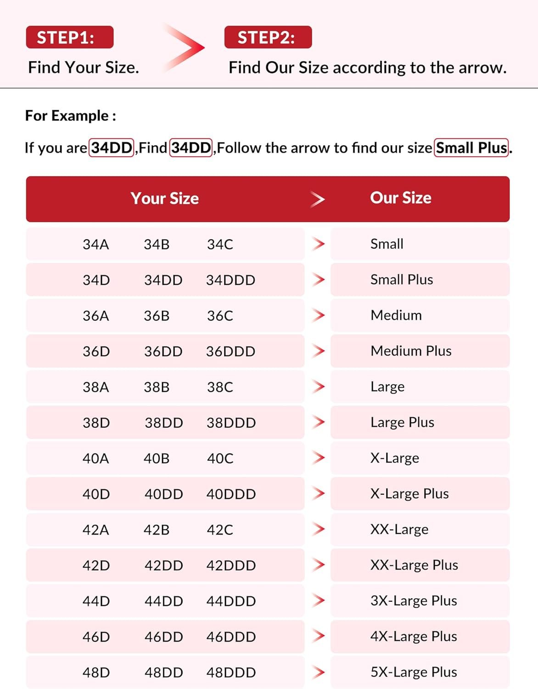Click the arrow pointing to X-Large
The image size is (538, 689).
(x=318, y=458)
